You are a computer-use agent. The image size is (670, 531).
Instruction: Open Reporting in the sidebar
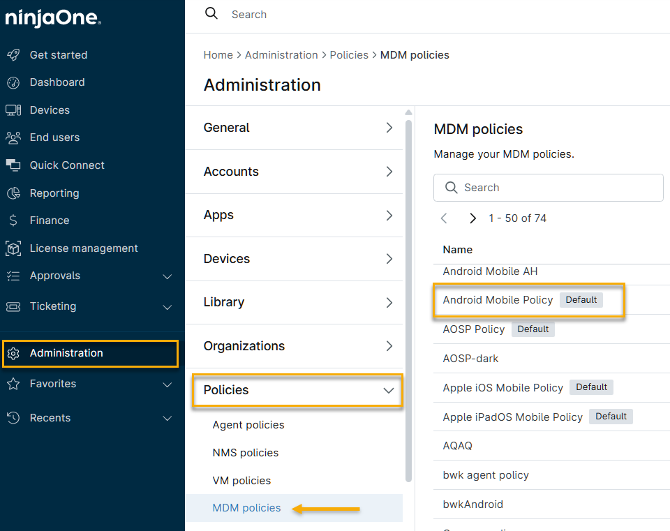click(54, 193)
